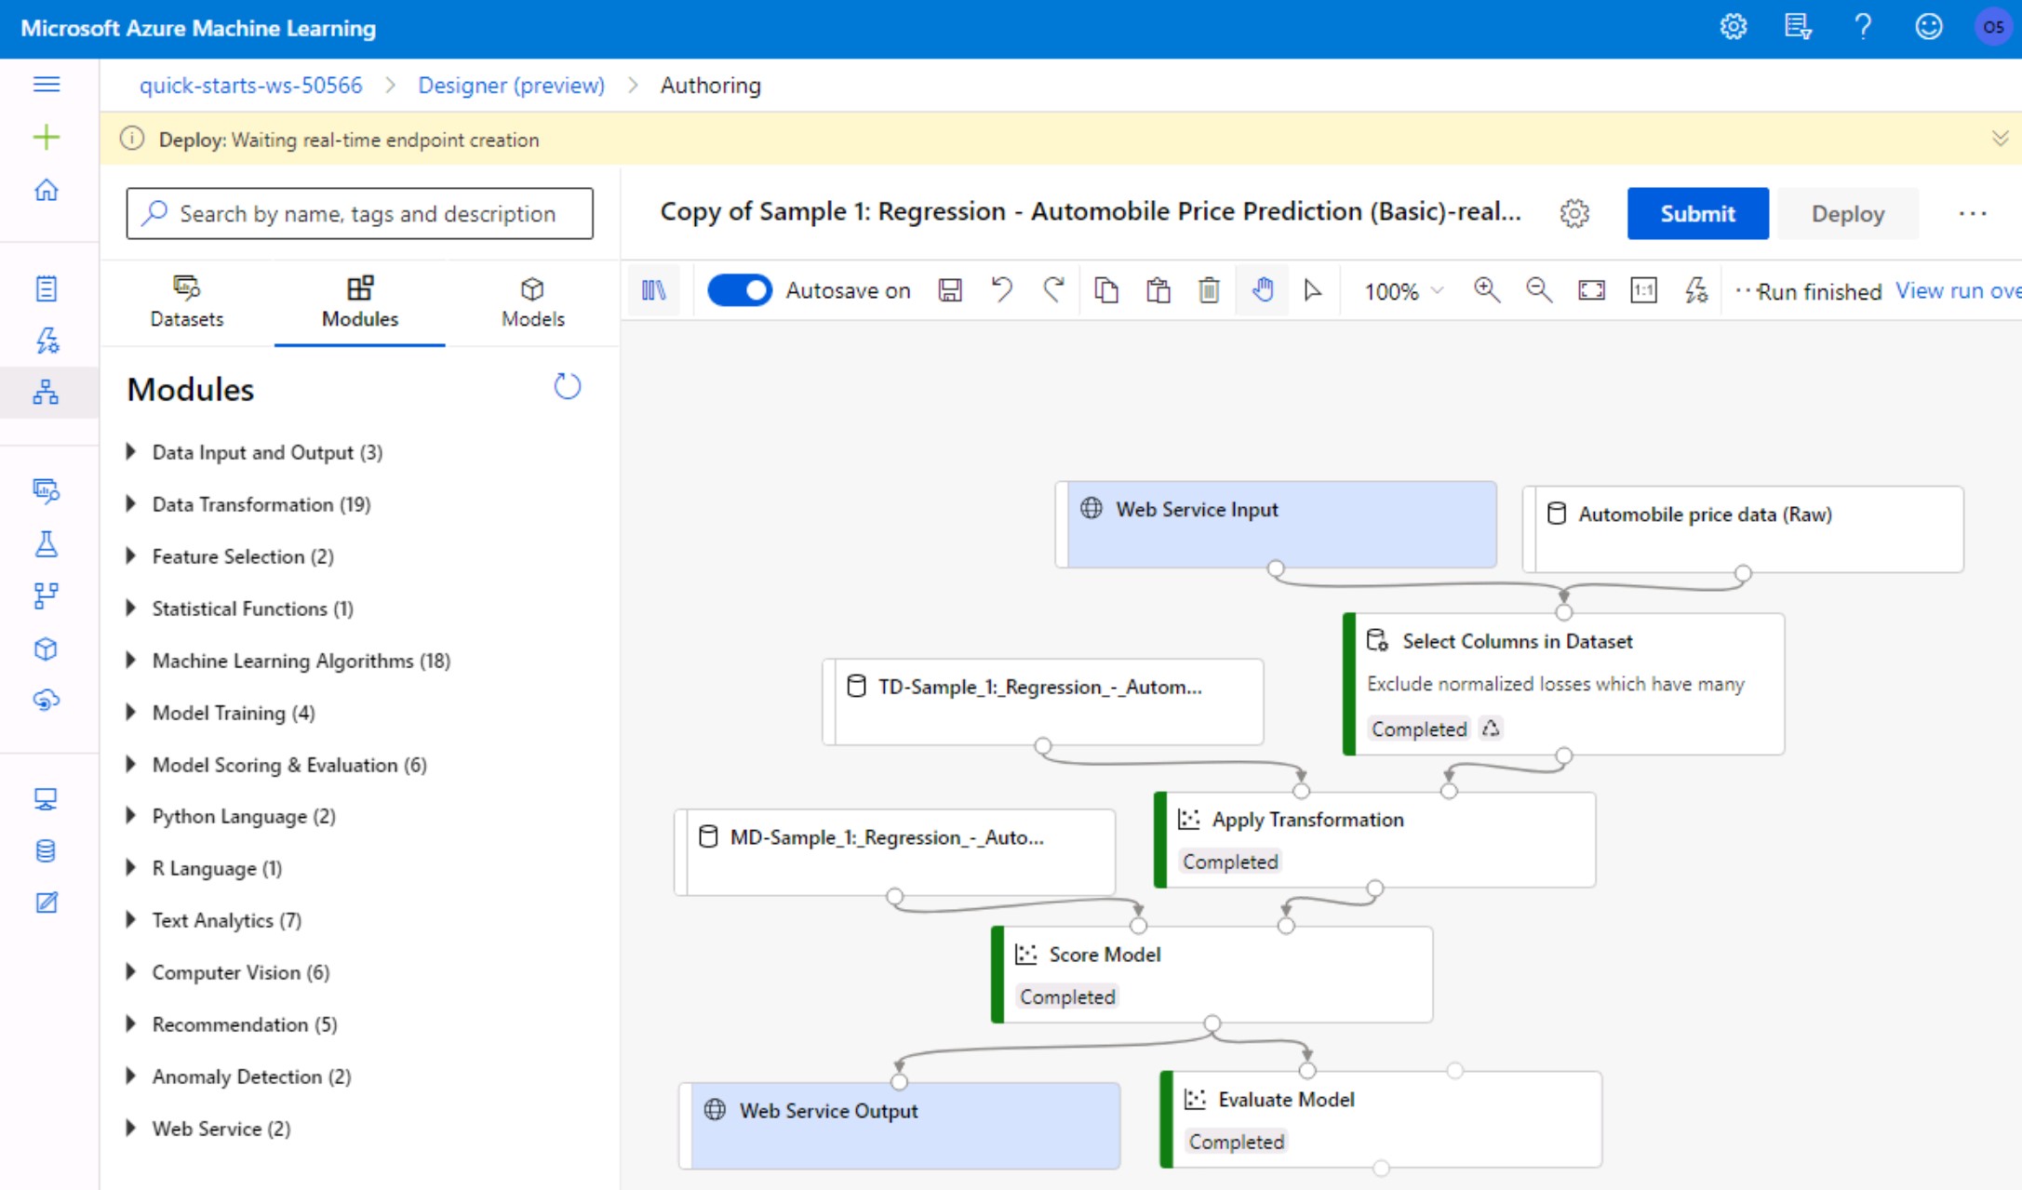Switch to the Datasets tab
The height and width of the screenshot is (1190, 2022).
point(187,302)
